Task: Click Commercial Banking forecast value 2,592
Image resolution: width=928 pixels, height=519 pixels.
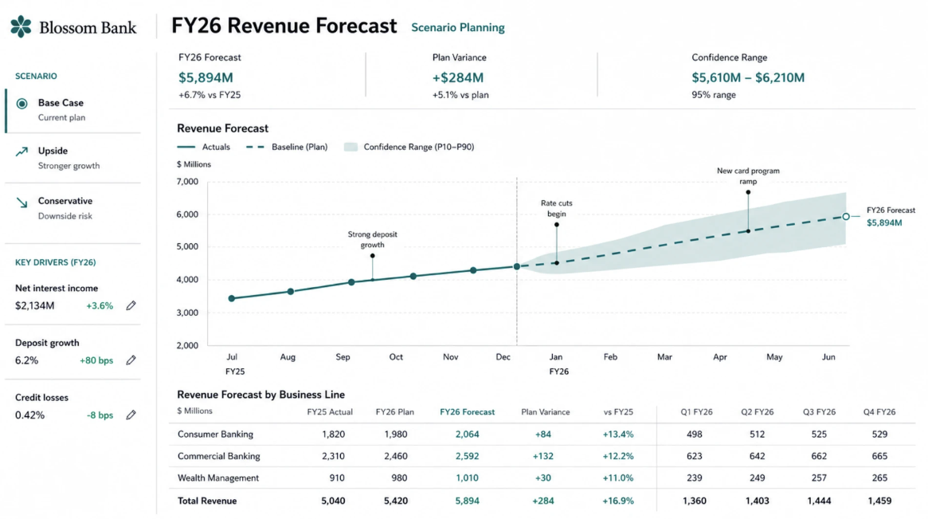Action: [x=467, y=456]
